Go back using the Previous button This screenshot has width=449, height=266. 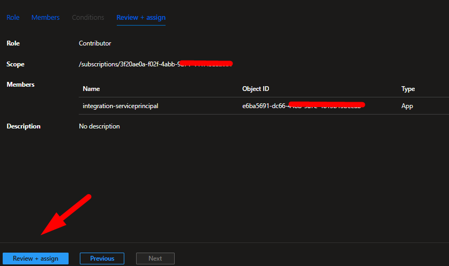click(102, 259)
